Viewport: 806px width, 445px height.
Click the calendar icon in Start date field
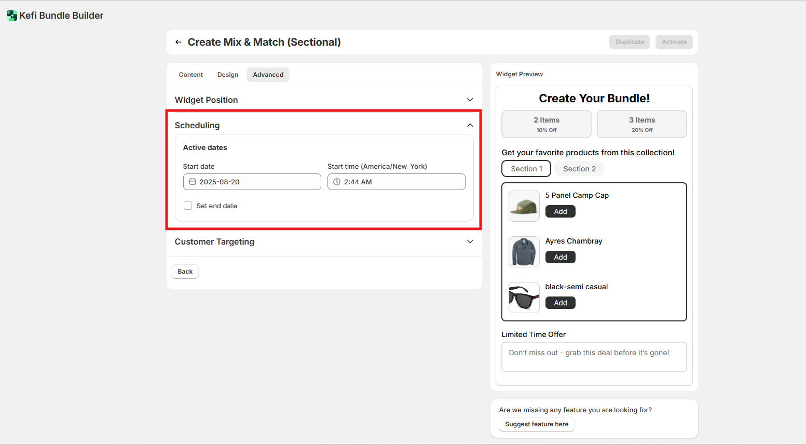(193, 182)
